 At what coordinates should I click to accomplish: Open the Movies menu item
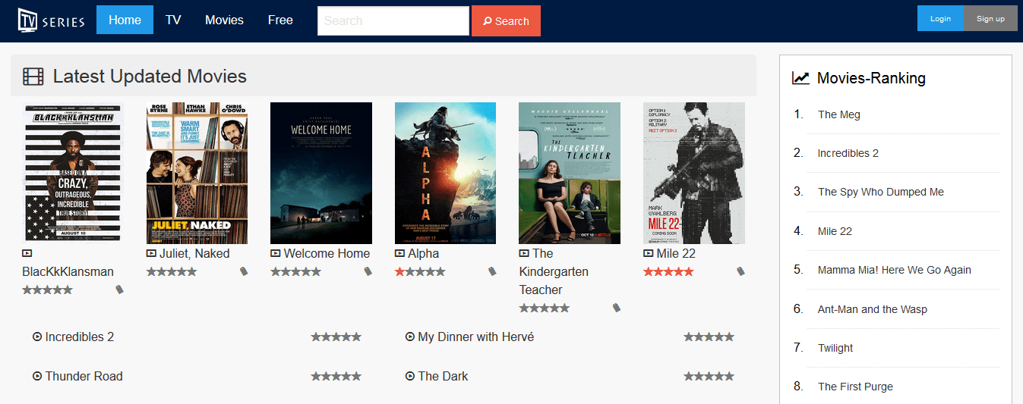click(x=224, y=20)
